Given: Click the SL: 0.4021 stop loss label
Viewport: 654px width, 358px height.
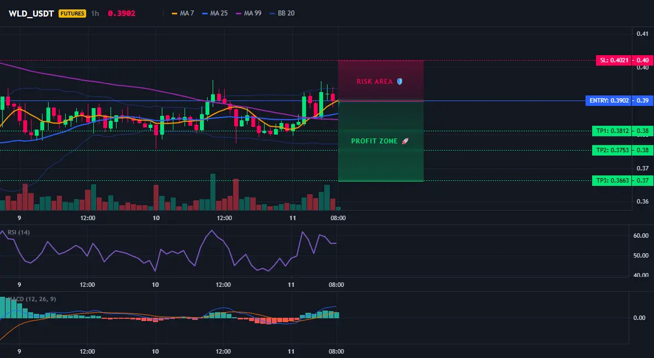Looking at the screenshot, I should (x=614, y=61).
